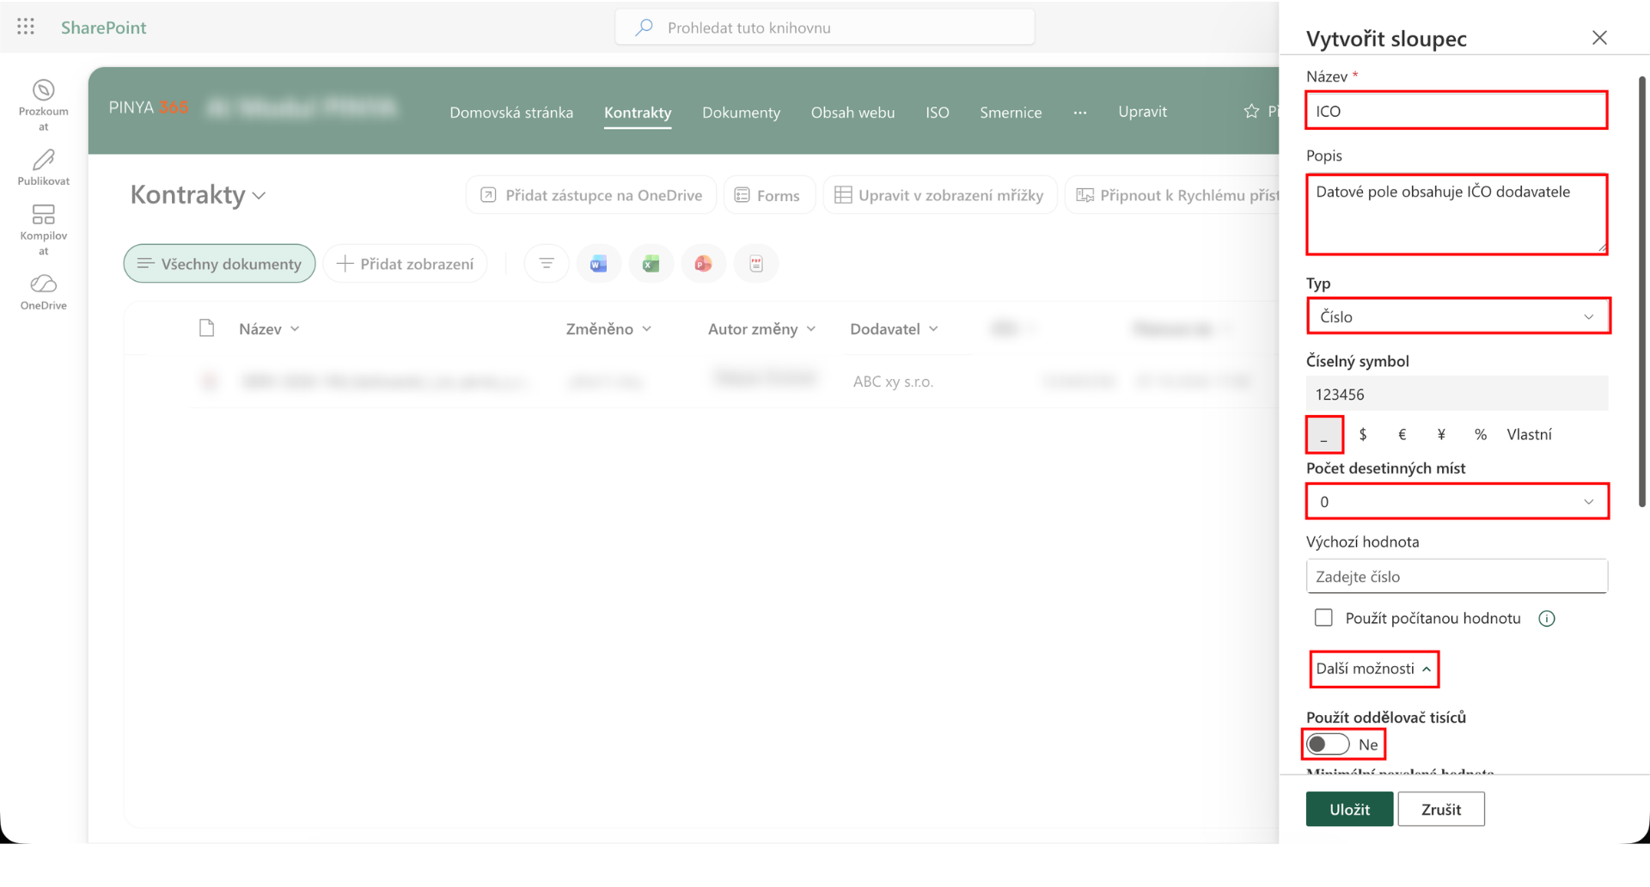Open the Autor změny column dropdown
Screen dimensions: 1650x887
point(761,328)
